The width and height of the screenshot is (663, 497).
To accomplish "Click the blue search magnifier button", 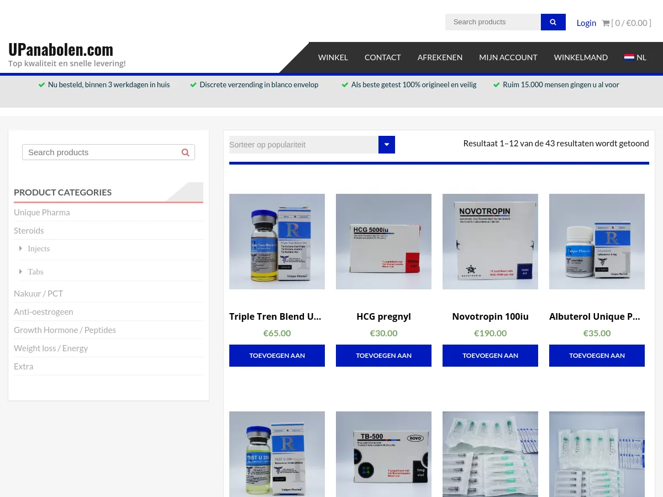I will pyautogui.click(x=553, y=22).
